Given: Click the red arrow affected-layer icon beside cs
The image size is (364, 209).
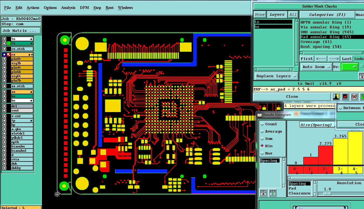Looking at the screenshot, I should (9, 55).
